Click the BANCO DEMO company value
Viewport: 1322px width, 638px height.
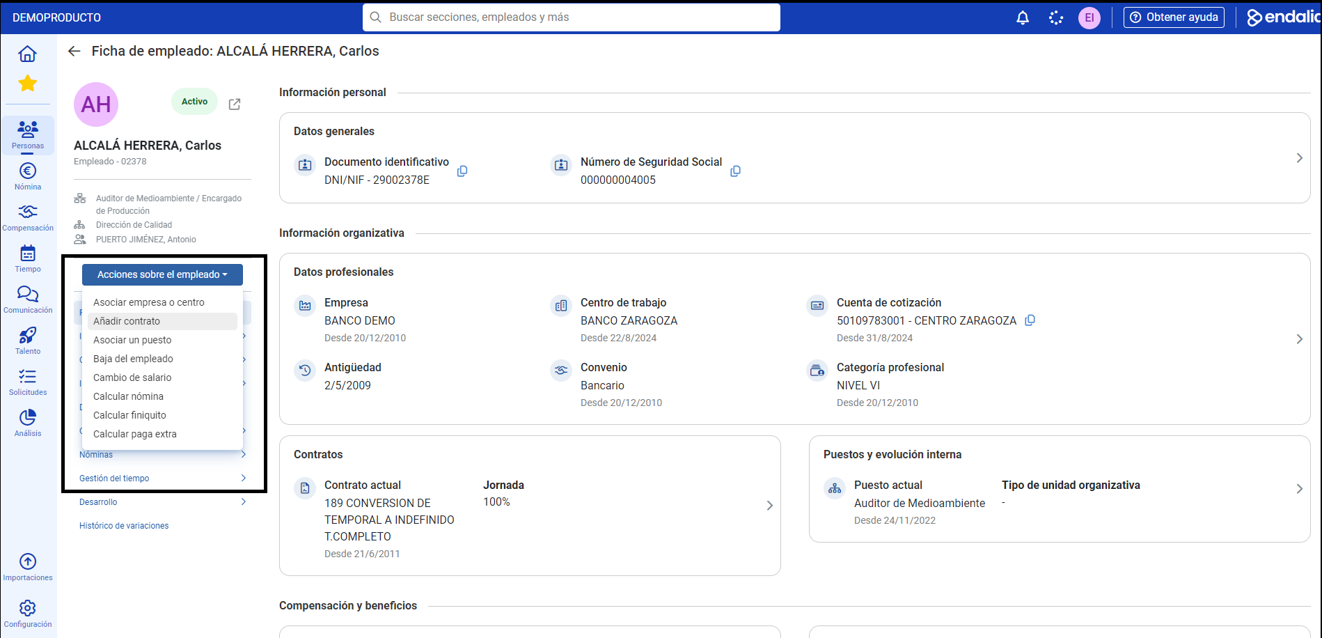pos(360,320)
